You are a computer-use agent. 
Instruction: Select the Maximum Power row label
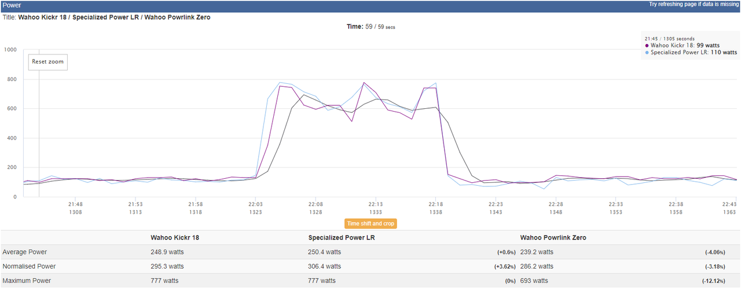27,281
